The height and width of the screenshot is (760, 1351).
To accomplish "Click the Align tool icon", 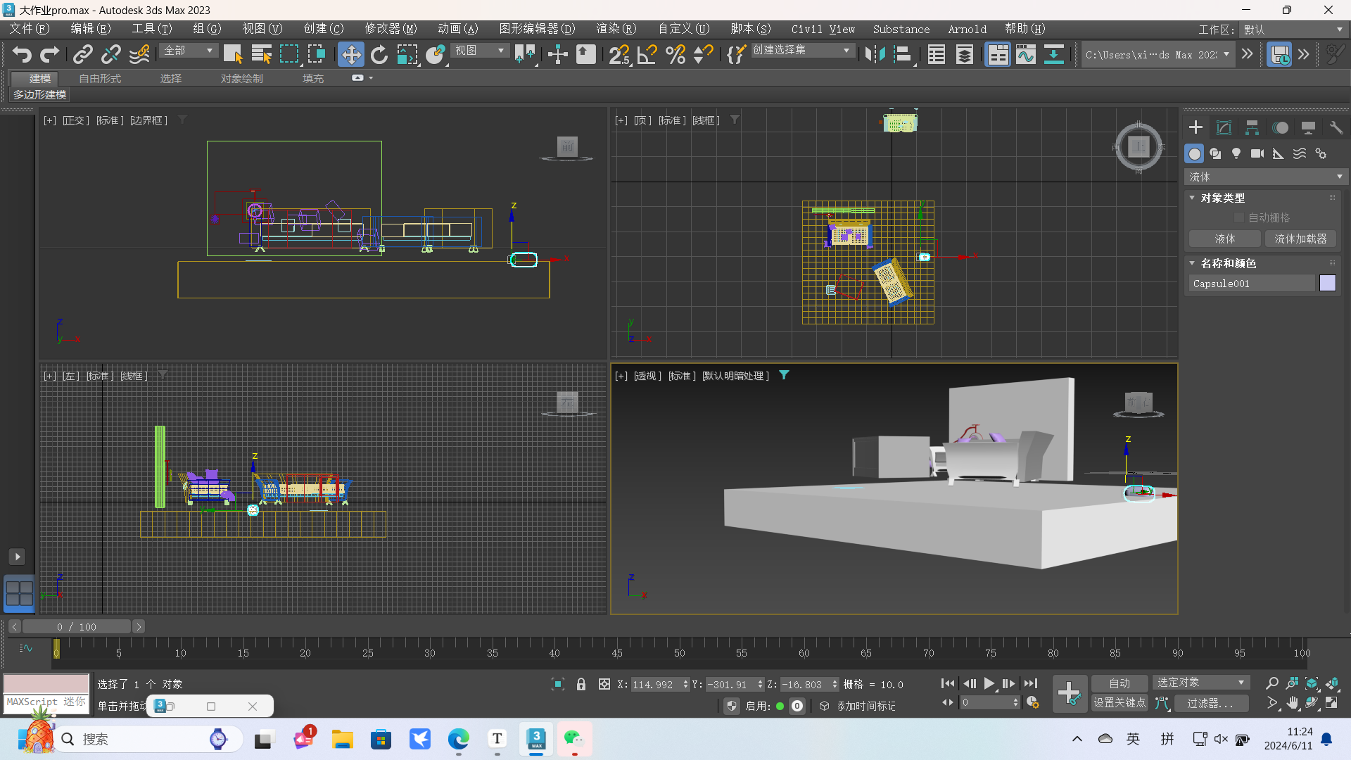I will tap(903, 54).
